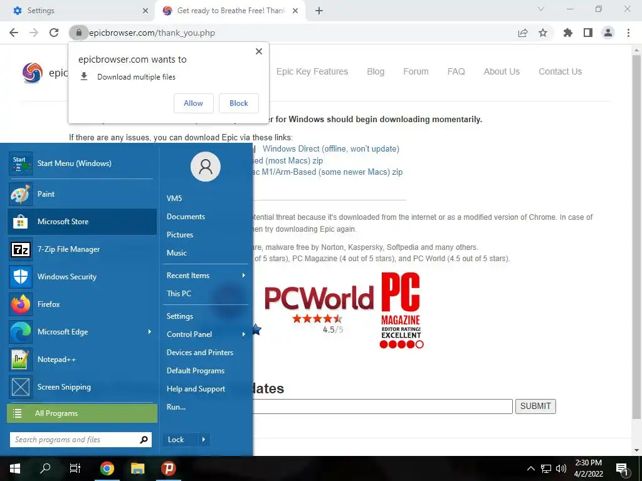Open the Chrome profile avatar
Screen dimensions: 642x481
[608, 33]
